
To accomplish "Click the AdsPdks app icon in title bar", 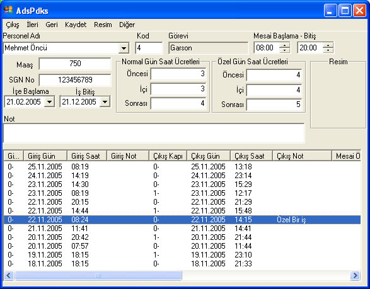I will [8, 10].
